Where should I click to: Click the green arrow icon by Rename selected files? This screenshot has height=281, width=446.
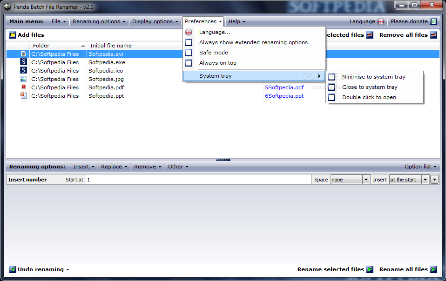370,269
